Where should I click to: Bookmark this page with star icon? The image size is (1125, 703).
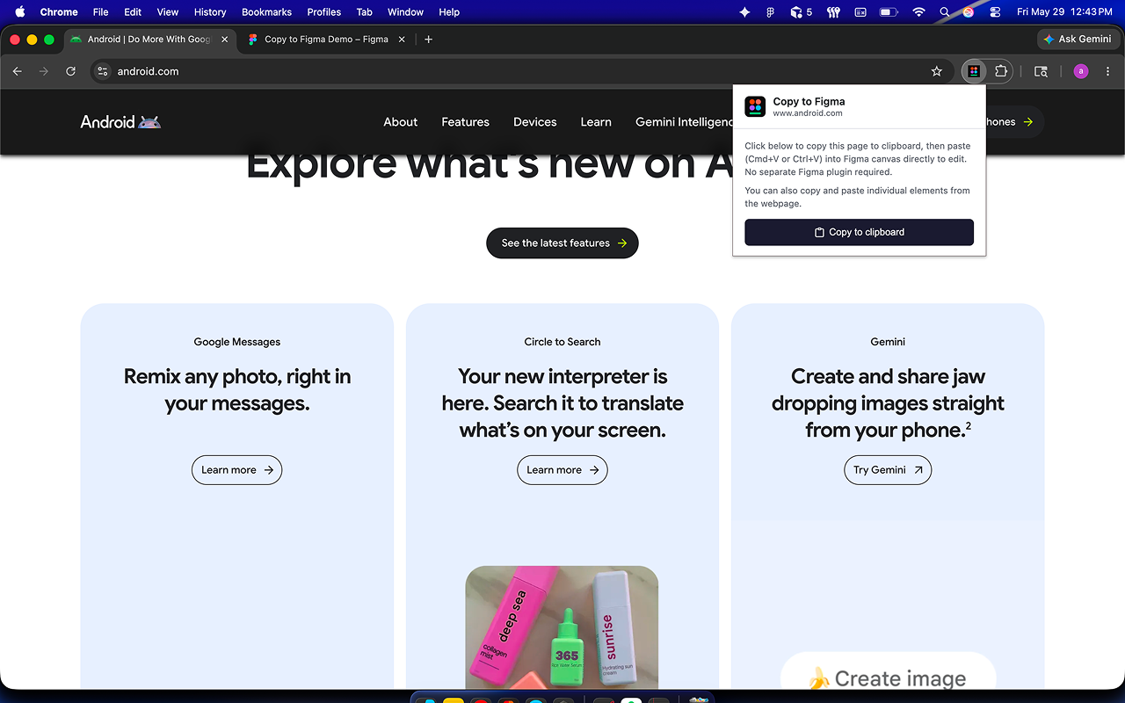pos(937,71)
